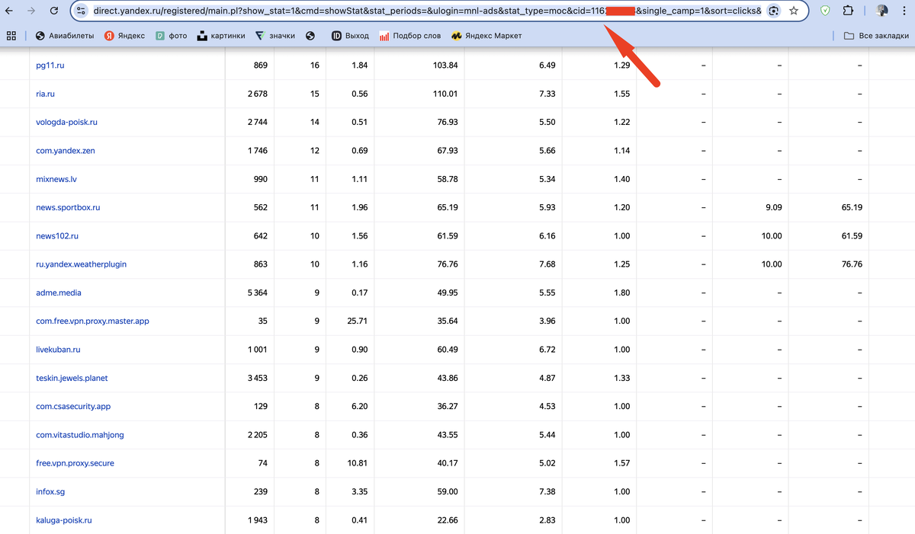Bookmark this page with the star icon
Screen dimensions: 915x534
tap(794, 11)
